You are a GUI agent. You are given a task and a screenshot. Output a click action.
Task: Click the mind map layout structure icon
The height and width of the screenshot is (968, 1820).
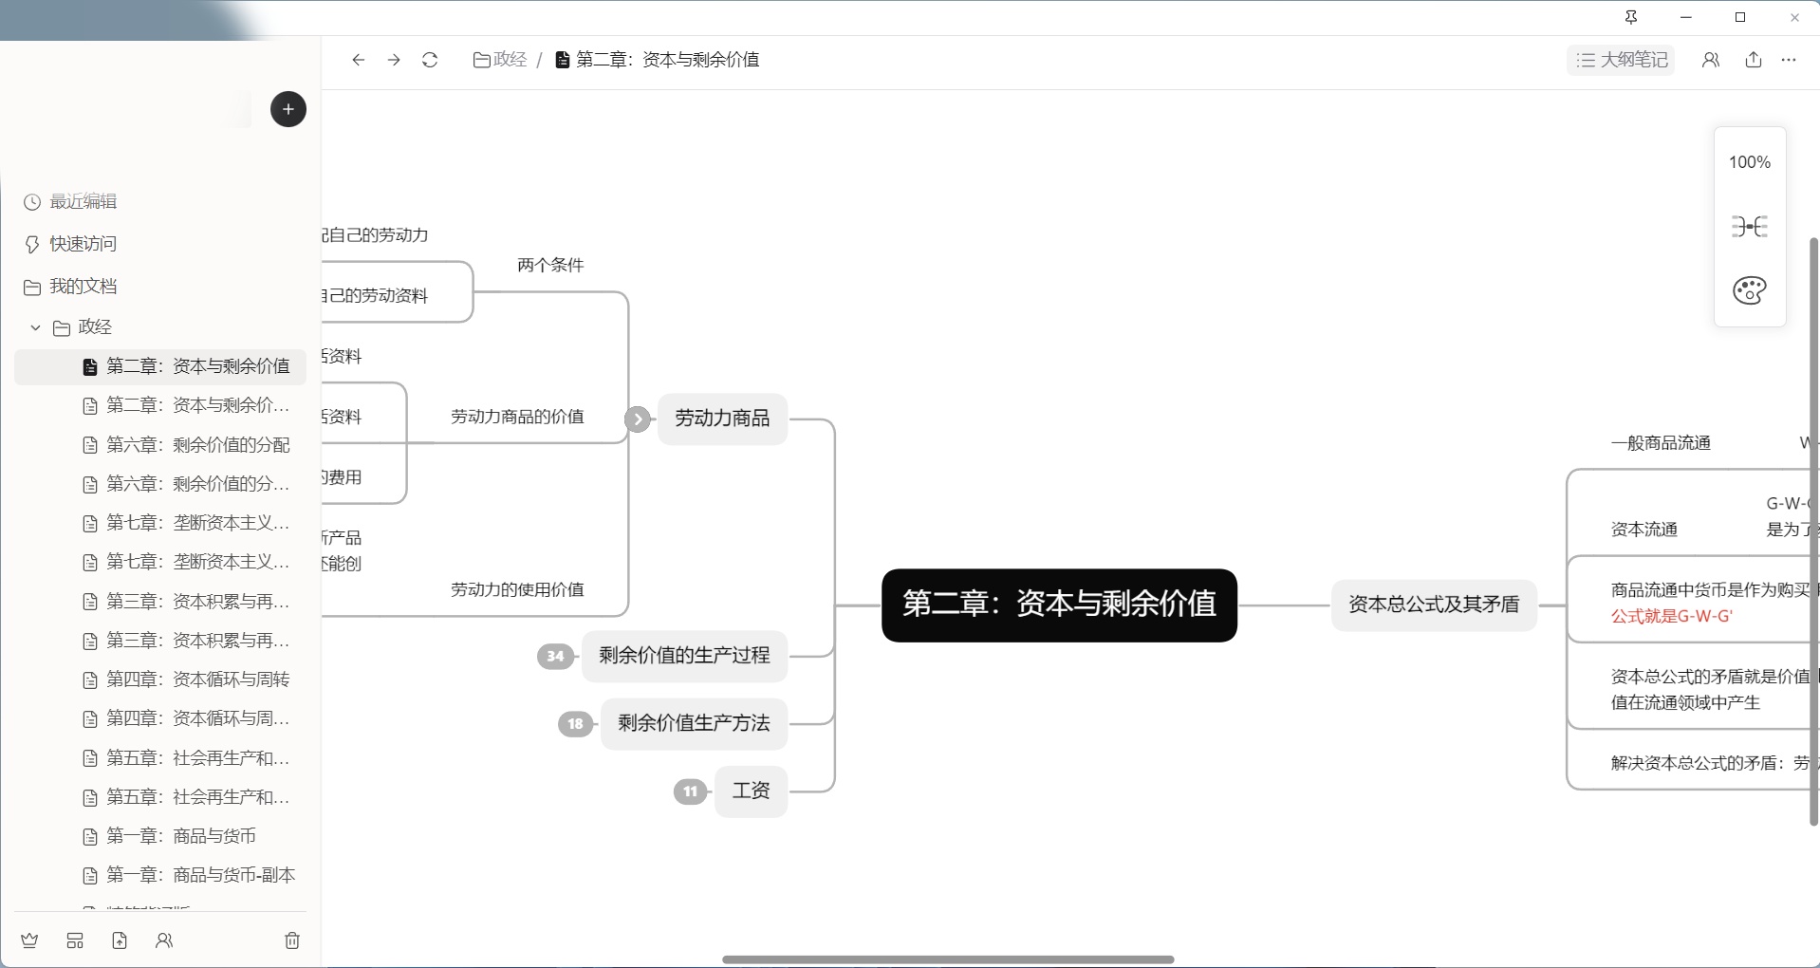coord(1749,227)
